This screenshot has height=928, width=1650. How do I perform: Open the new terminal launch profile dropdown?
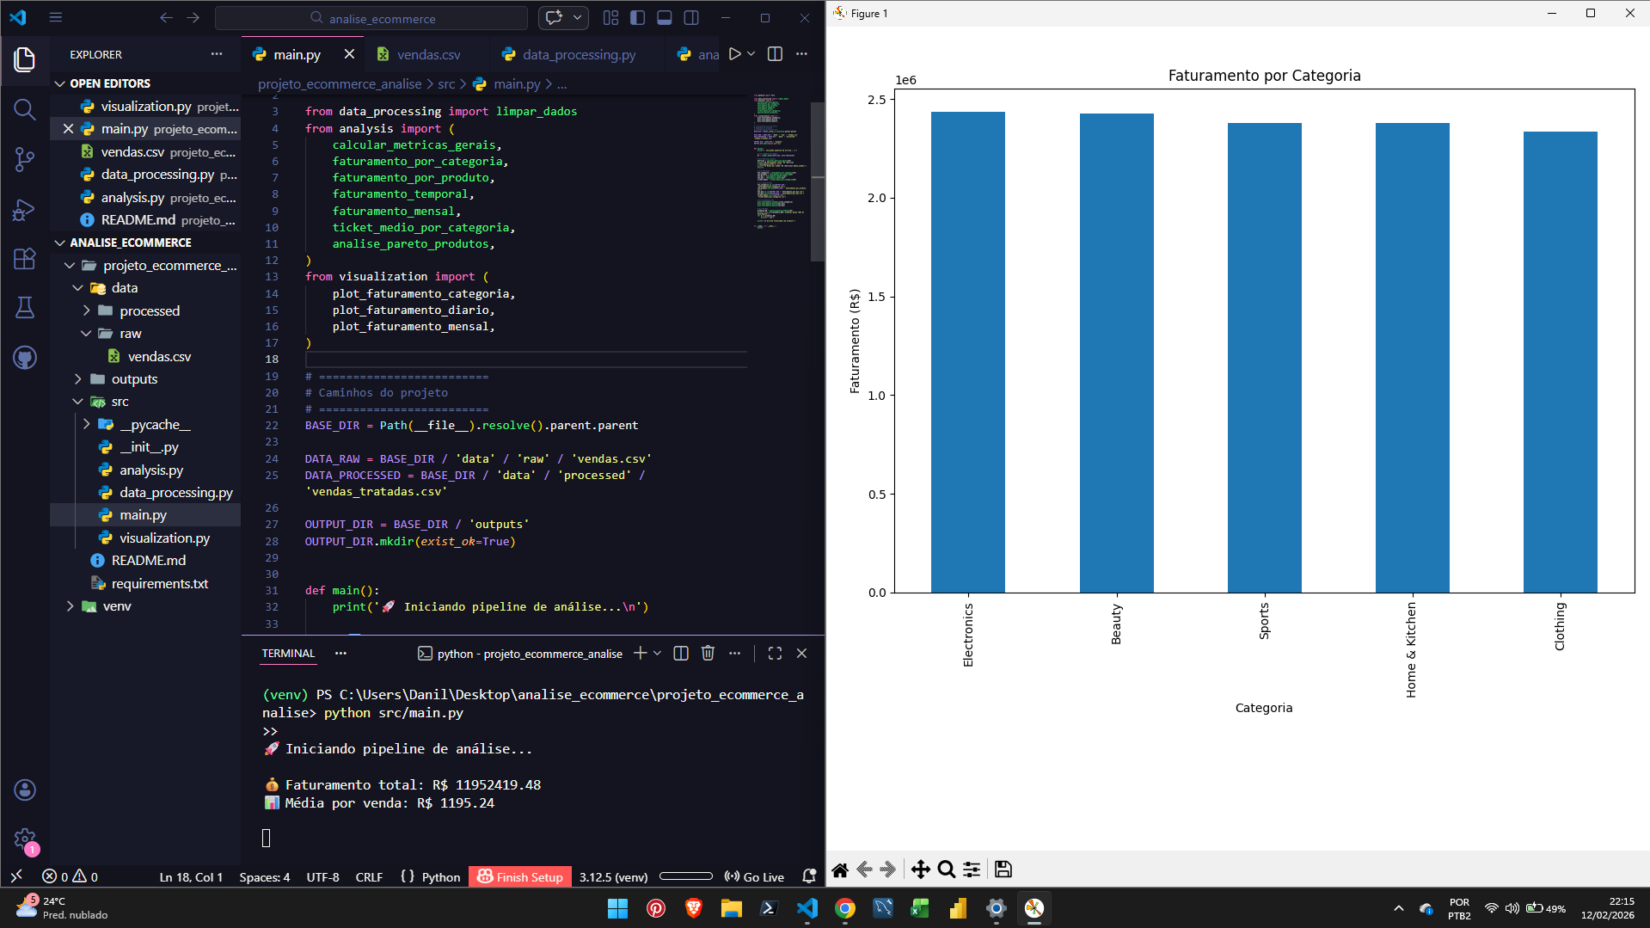click(x=658, y=654)
